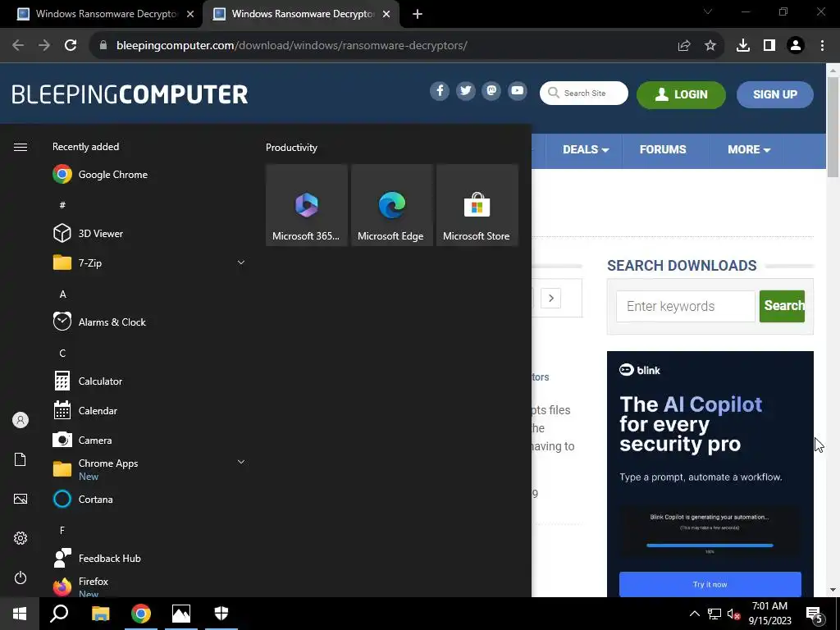Click the Windows Start button
The height and width of the screenshot is (630, 840).
(x=20, y=614)
